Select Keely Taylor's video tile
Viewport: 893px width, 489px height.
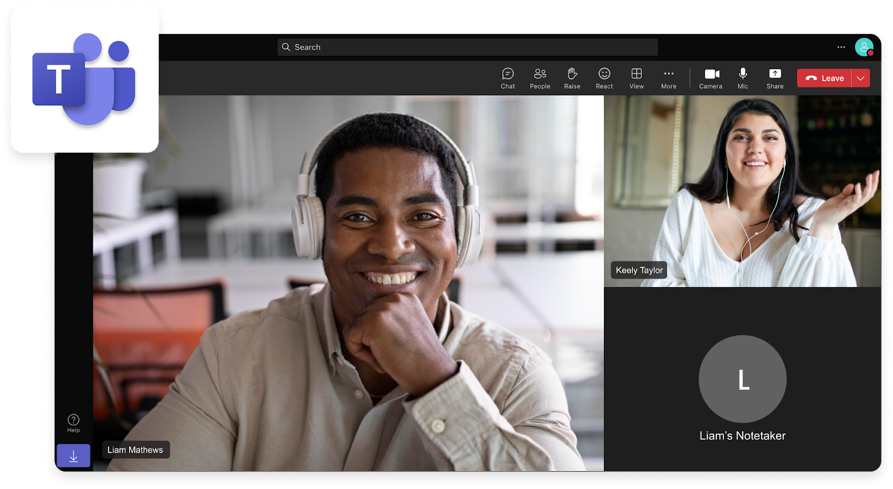[x=742, y=191]
